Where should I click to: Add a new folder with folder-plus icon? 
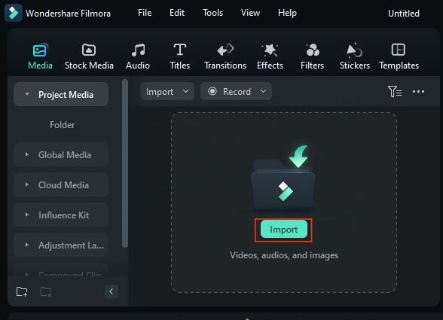pyautogui.click(x=22, y=291)
